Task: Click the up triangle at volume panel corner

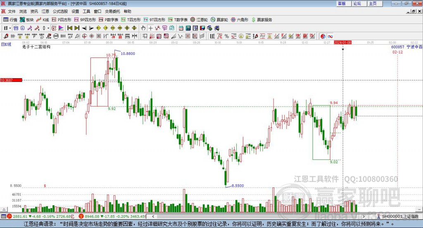Action: point(4,209)
